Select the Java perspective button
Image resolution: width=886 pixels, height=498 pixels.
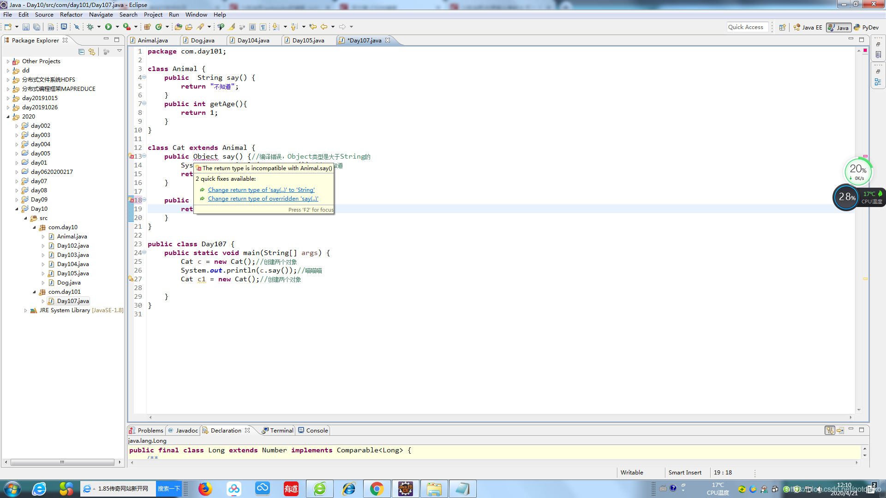coord(838,27)
